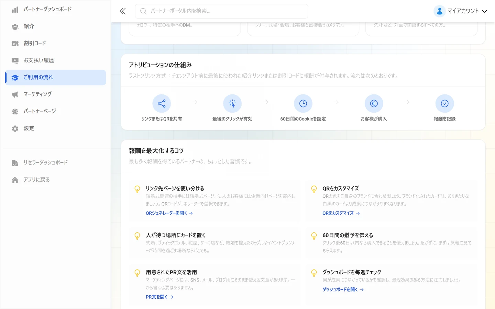This screenshot has height=309, width=495.
Task: Focus the パートナーポータル内を検索 search field
Action: pyautogui.click(x=221, y=11)
